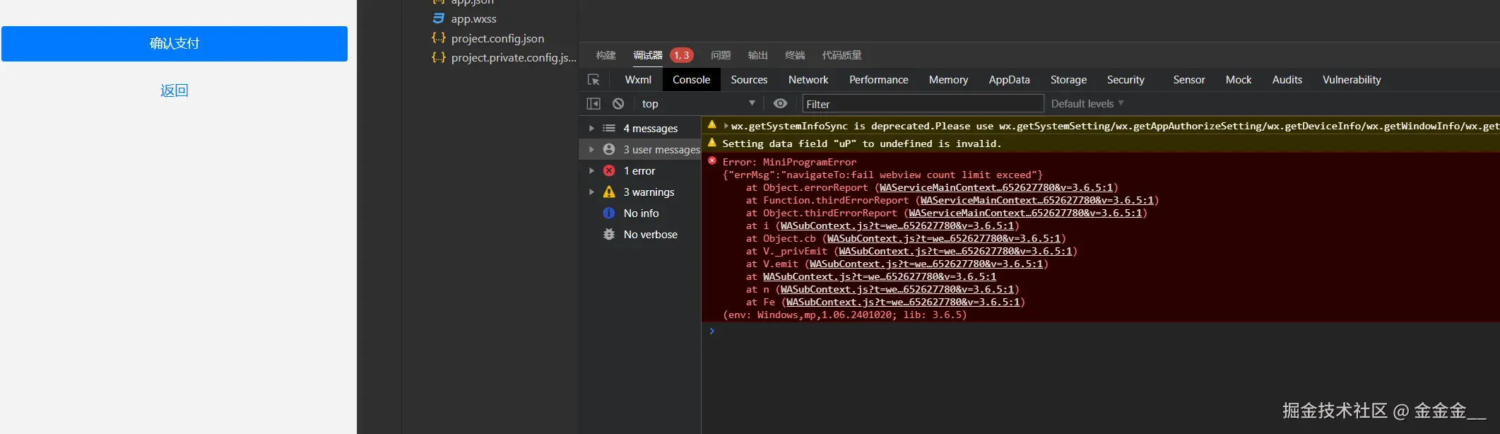Image resolution: width=1500 pixels, height=434 pixels.
Task: Click the element inspector picker icon
Action: pos(593,80)
